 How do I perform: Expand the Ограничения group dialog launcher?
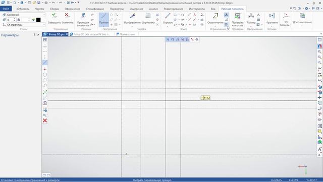[x=228, y=29]
